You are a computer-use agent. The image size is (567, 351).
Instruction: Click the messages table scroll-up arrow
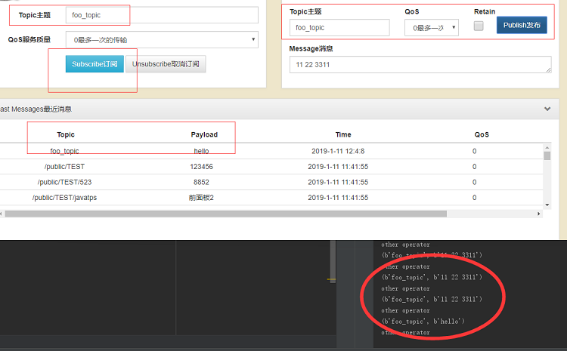pyautogui.click(x=547, y=148)
